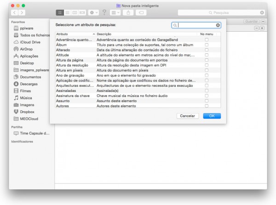Click the Share toolbar button
This screenshot has height=205, width=276.
click(x=128, y=12)
